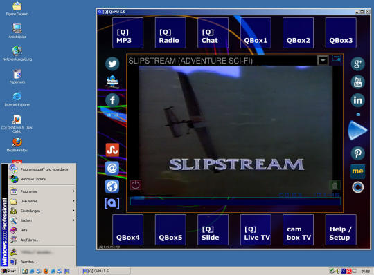This screenshot has width=374, height=275.
Task: Open the cam box TV tile
Action: pyautogui.click(x=298, y=230)
